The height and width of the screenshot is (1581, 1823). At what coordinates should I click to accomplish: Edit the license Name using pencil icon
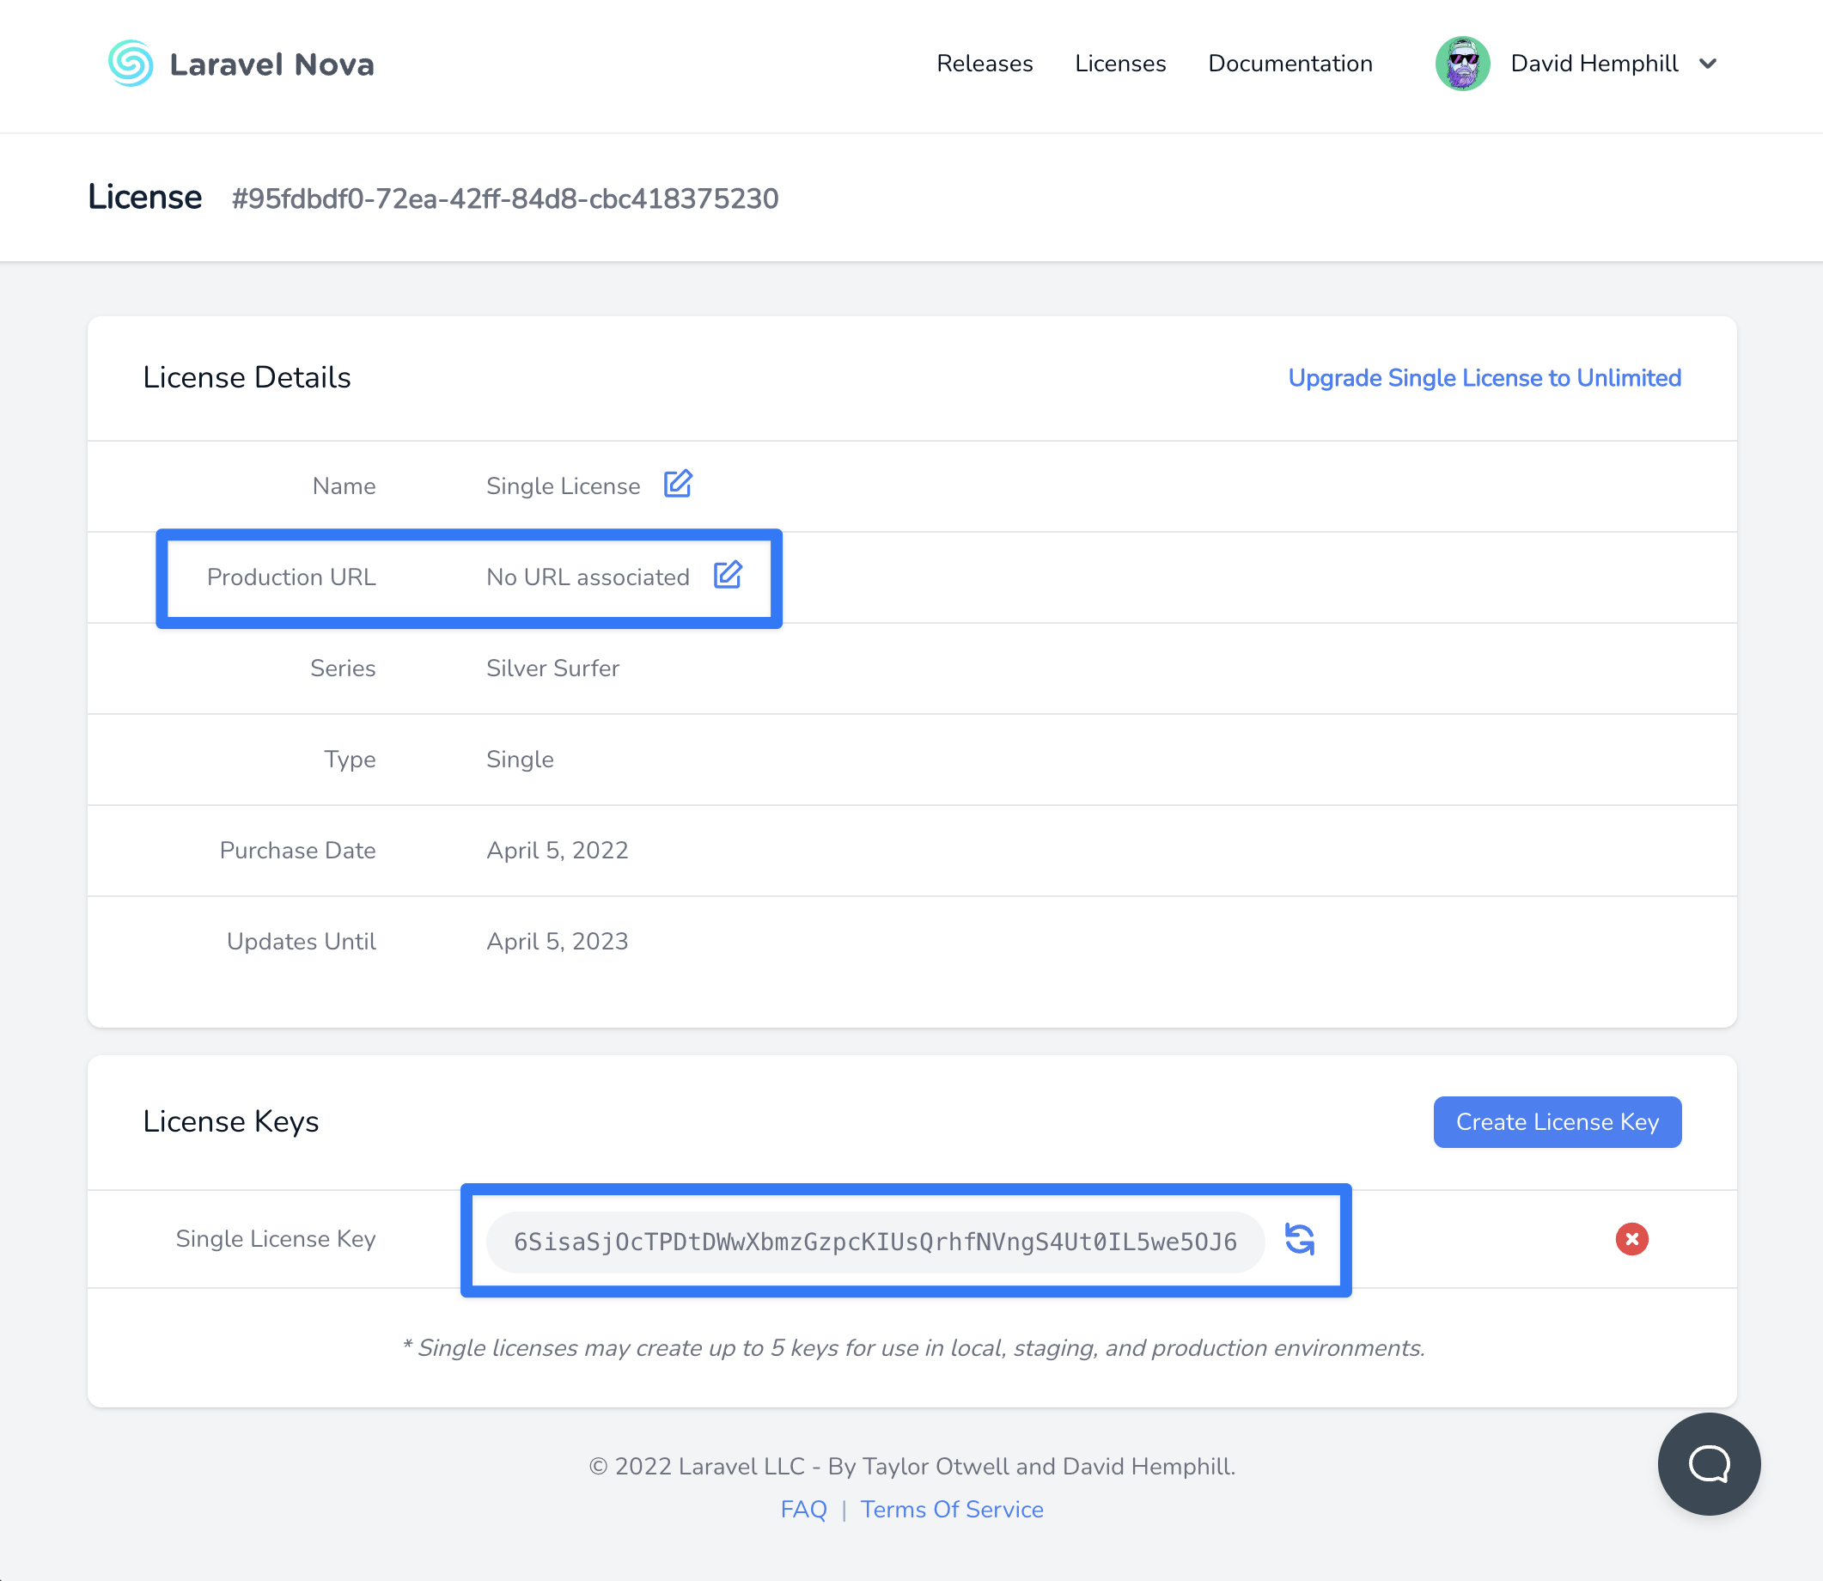[677, 485]
